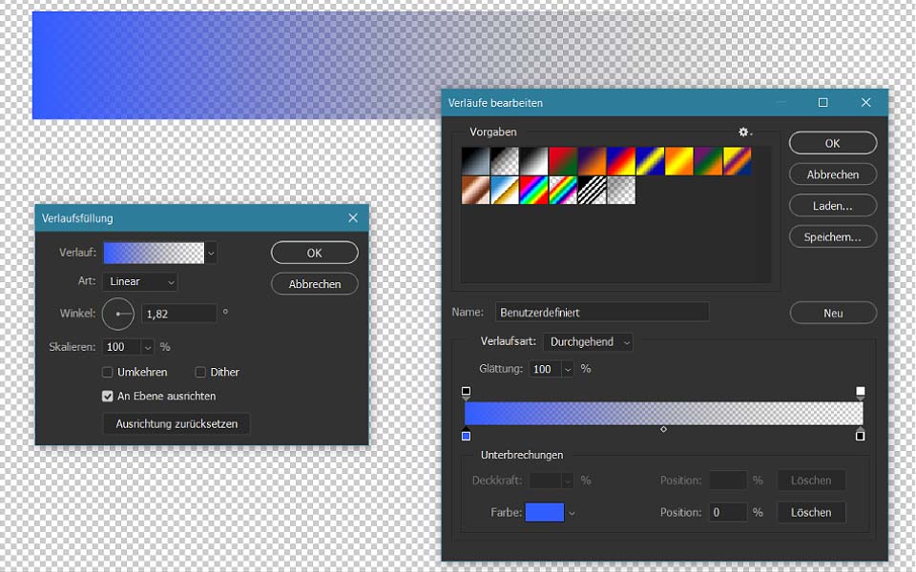Select the chrome gradient preset
The image size is (916, 572).
coord(505,191)
